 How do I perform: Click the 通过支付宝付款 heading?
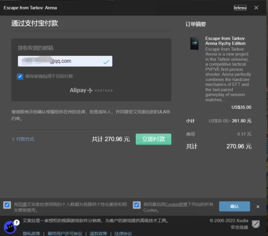tap(35, 23)
